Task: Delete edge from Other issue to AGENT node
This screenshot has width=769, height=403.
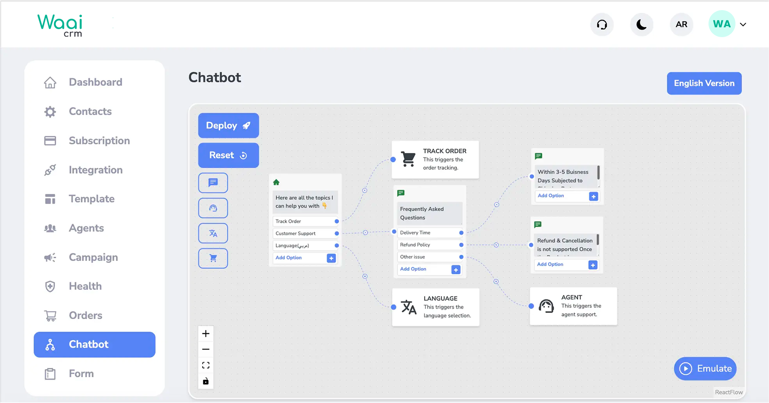Action: coord(496,281)
